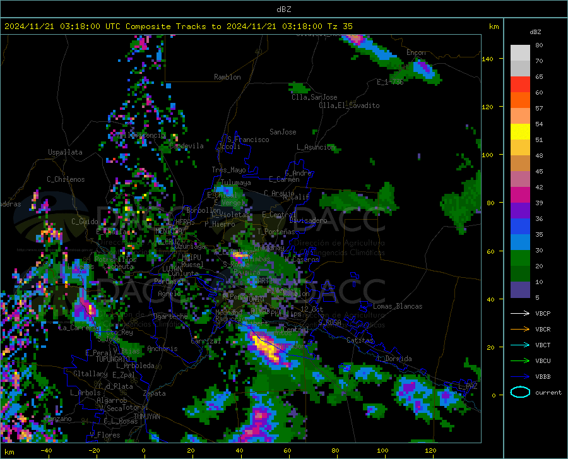
Task: Click the '-20' tick on horizontal km axis
Action: pos(94,451)
